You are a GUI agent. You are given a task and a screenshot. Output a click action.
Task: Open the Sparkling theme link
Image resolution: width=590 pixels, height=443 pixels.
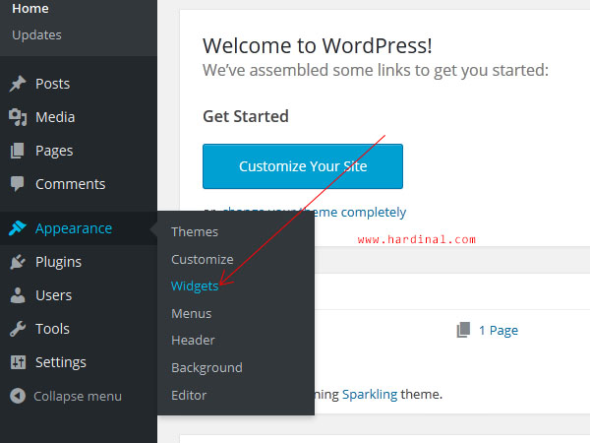click(370, 395)
